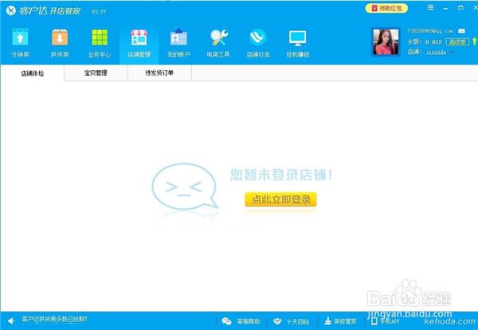Open 十天四钻 diamond item
The width and height of the screenshot is (478, 330).
click(x=291, y=321)
